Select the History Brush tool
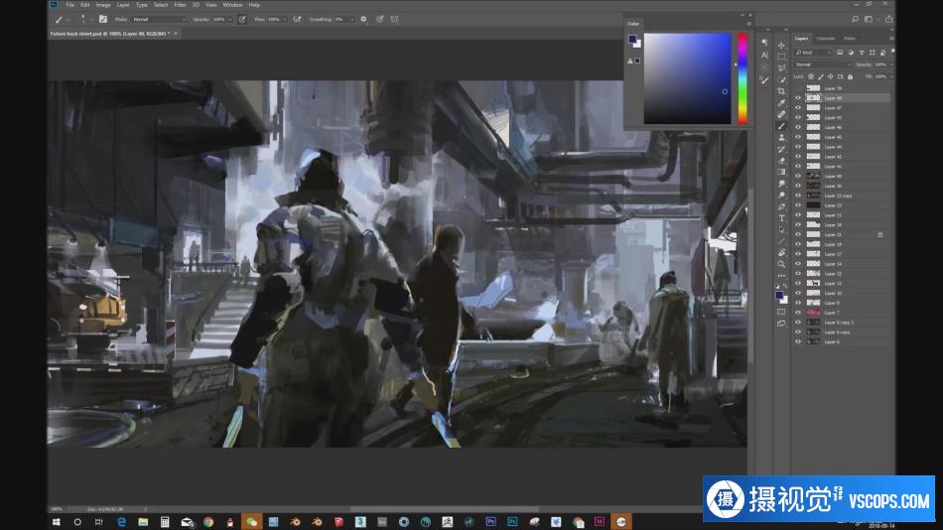 coord(781,149)
